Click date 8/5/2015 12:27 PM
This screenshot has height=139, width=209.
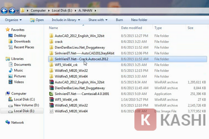(x=134, y=36)
